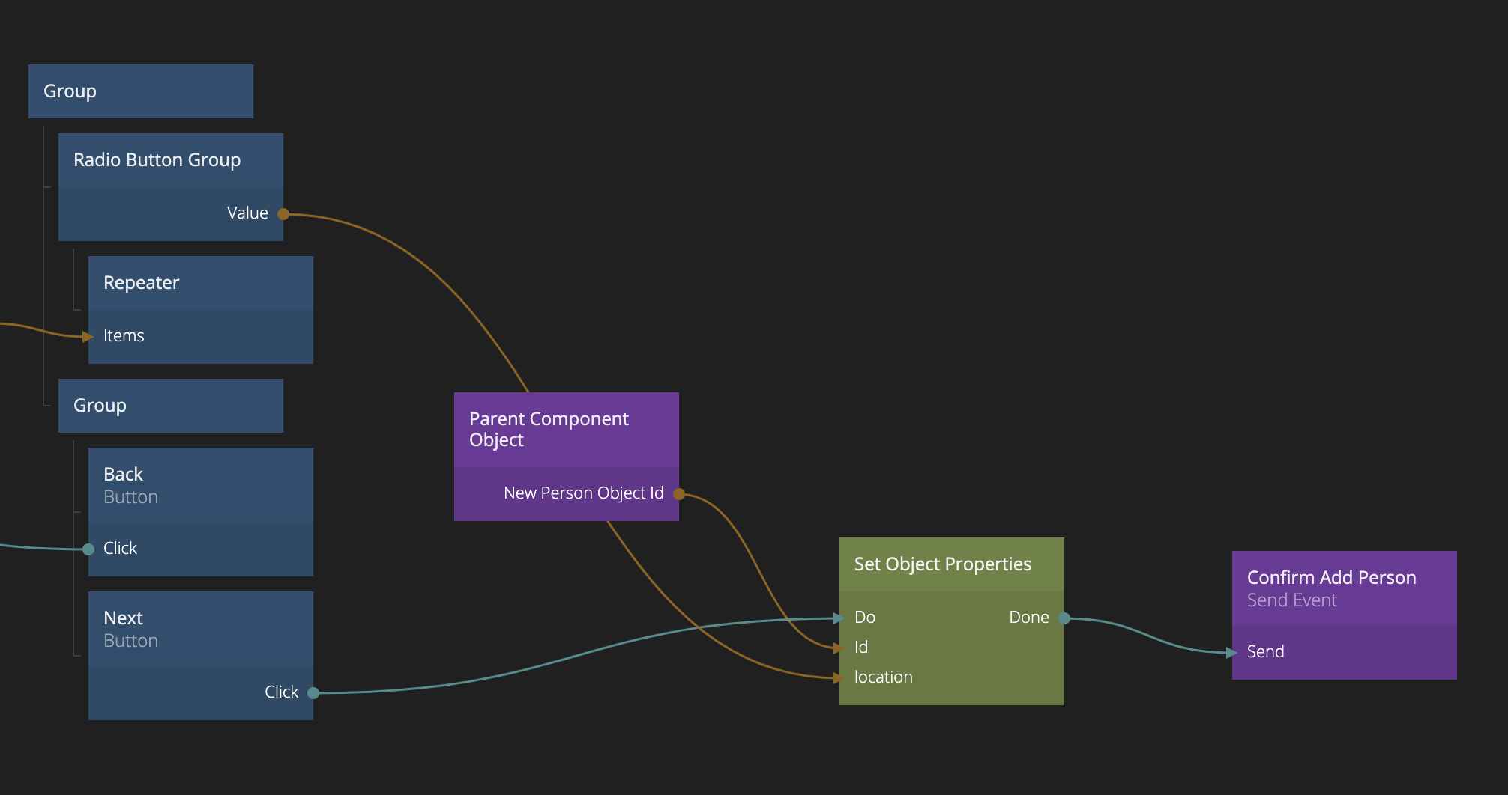
Task: Click the Id input on Set Object Properties
Action: pyautogui.click(x=840, y=648)
